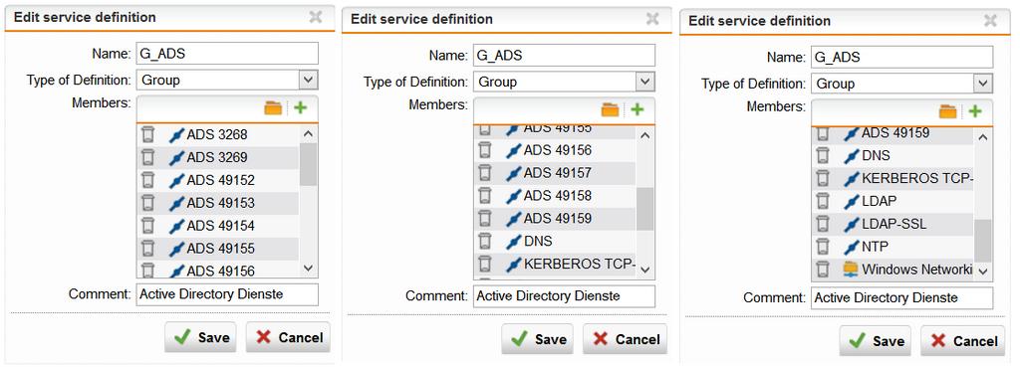Remove ADS 49158 with its trash icon
This screenshot has height=367, width=1020.
[485, 196]
